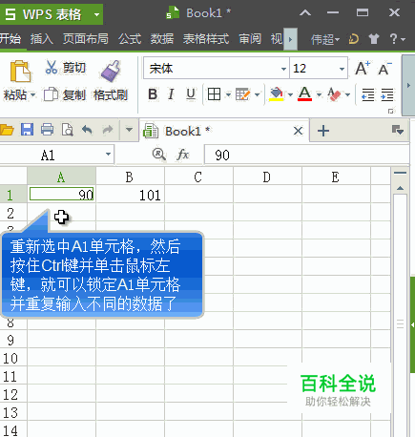Expand the clear format dropdown arrow

pyautogui.click(x=347, y=94)
